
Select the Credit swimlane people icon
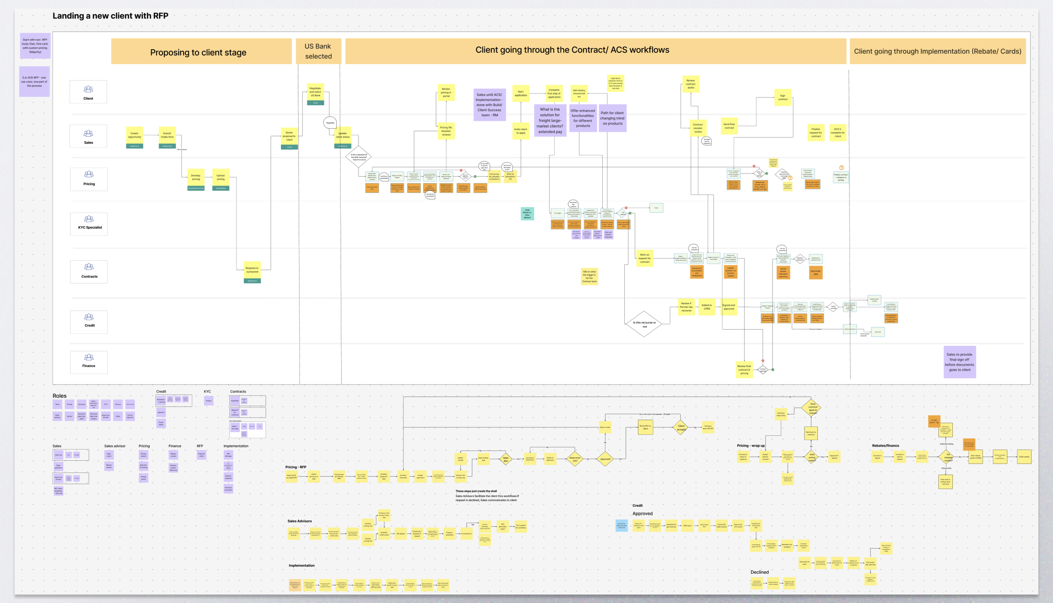coord(89,317)
